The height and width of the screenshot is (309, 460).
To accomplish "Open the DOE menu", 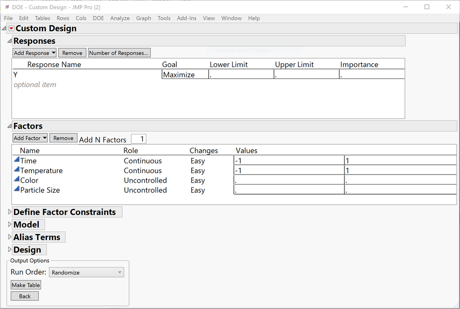I will [98, 18].
